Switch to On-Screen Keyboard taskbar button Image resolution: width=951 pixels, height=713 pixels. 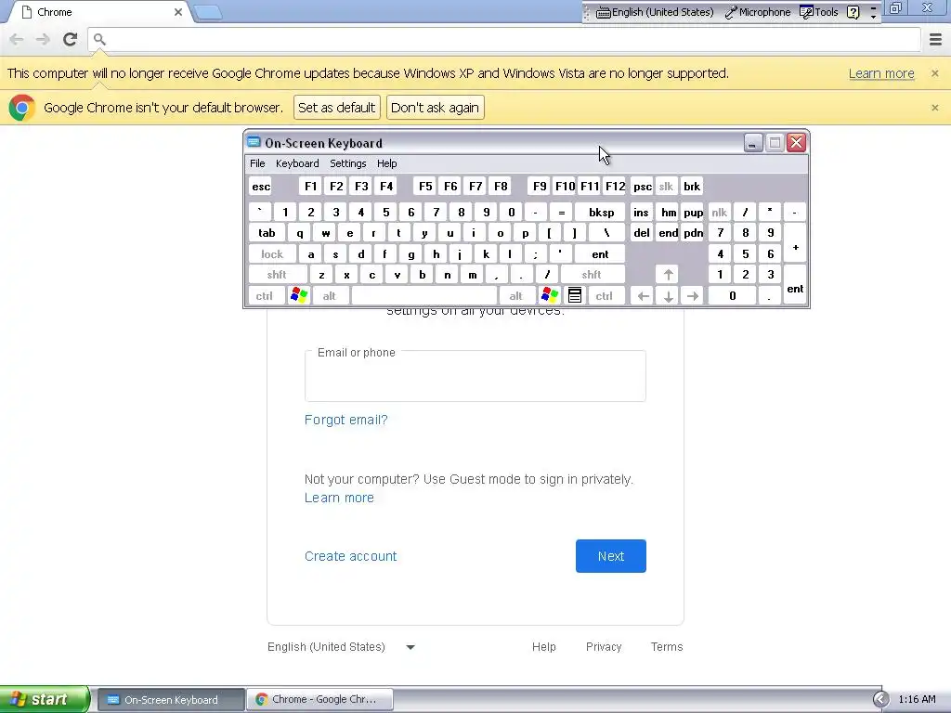[171, 700]
